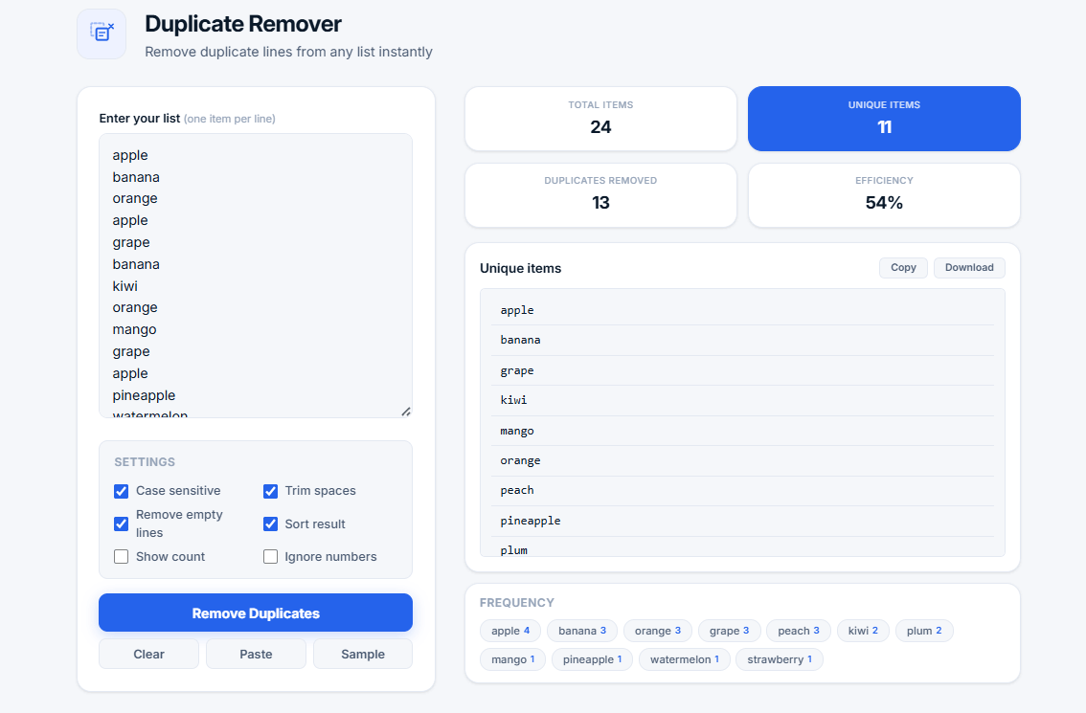Disable the Trim spaces checkbox
This screenshot has width=1086, height=713.
(x=271, y=491)
